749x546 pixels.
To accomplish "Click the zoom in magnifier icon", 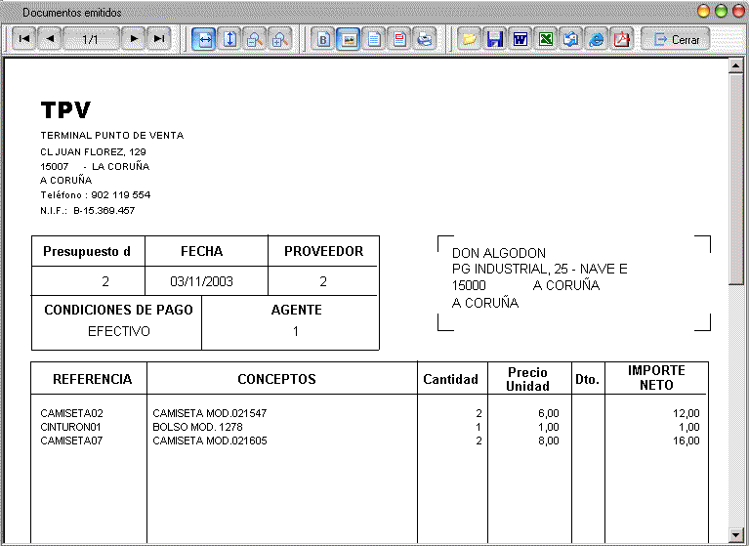I will [280, 39].
